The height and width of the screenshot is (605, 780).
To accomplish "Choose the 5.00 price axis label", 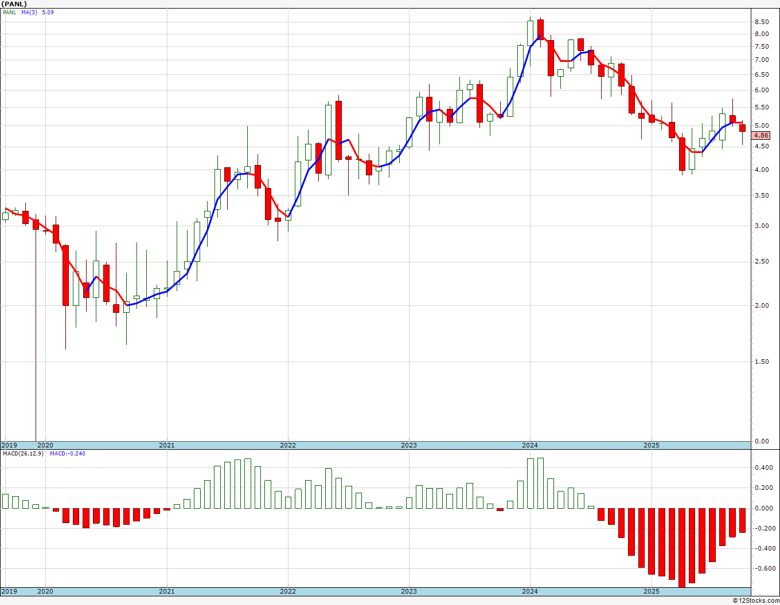I will point(762,125).
